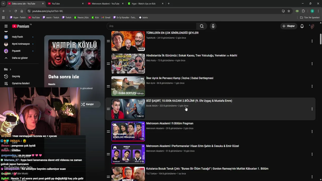Open the install app icon in the address bar
Viewport: 322px width, 181px height.
click(283, 11)
